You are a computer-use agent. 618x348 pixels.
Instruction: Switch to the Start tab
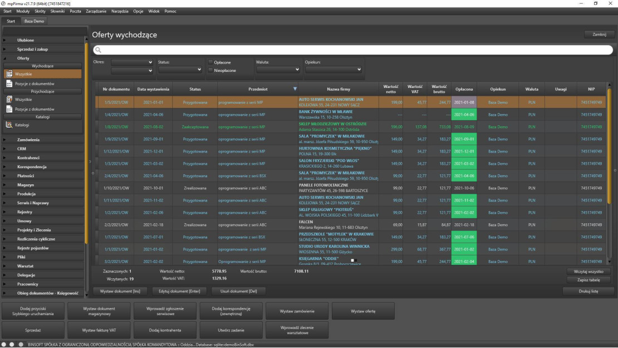coord(11,21)
